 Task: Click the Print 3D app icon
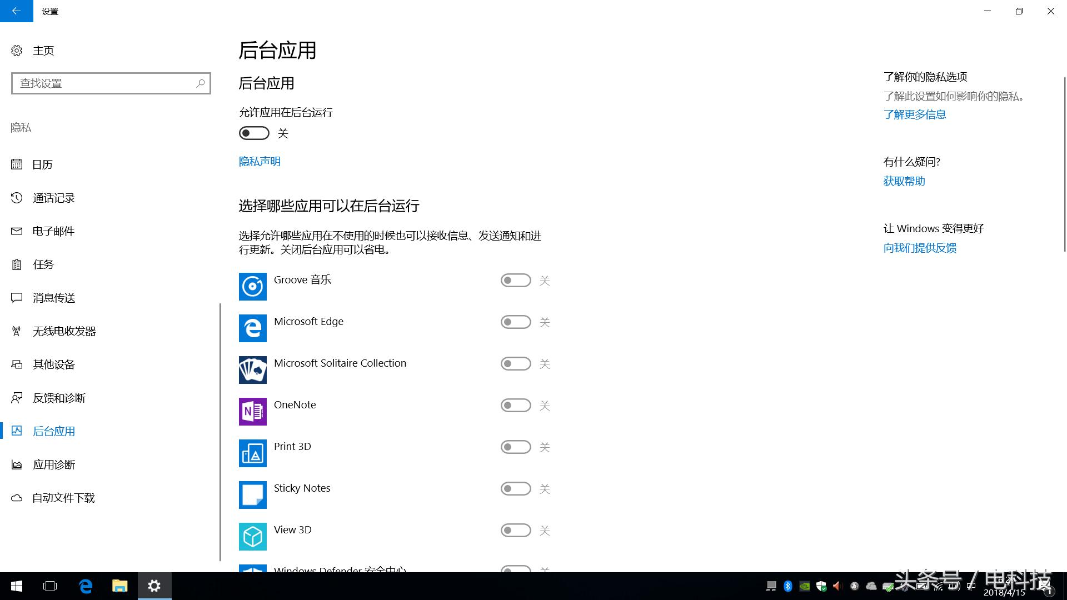253,453
